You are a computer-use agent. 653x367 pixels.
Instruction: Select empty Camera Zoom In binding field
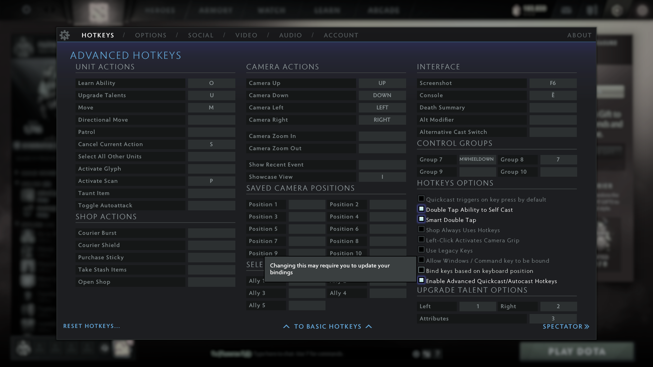point(382,136)
